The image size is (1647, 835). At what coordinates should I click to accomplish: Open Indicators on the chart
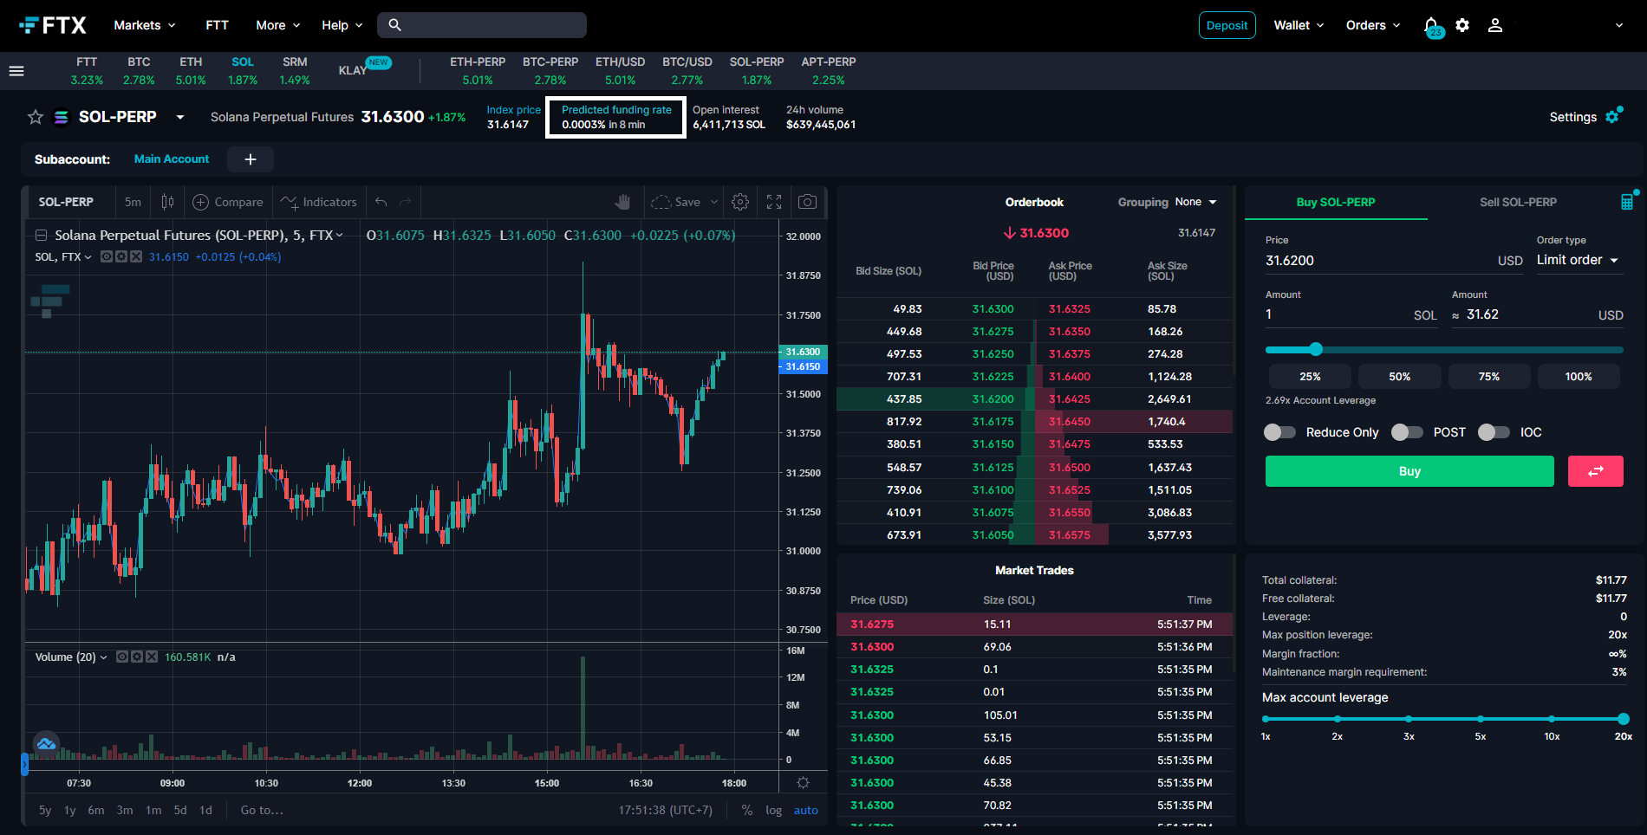click(x=318, y=202)
